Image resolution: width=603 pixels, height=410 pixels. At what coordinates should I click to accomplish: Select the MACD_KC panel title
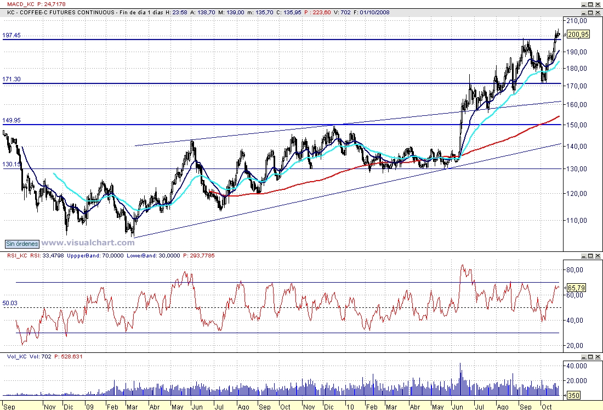pos(21,4)
